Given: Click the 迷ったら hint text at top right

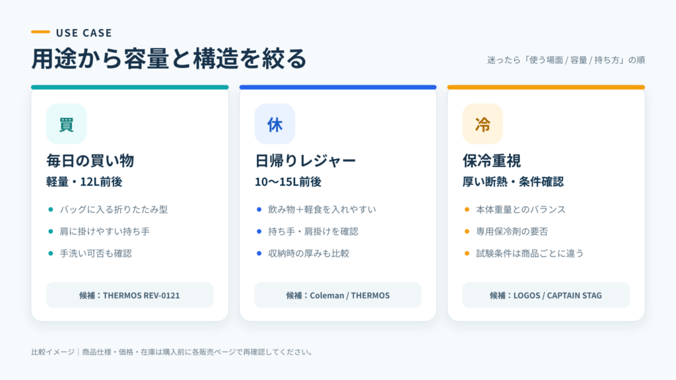Looking at the screenshot, I should click(x=566, y=60).
